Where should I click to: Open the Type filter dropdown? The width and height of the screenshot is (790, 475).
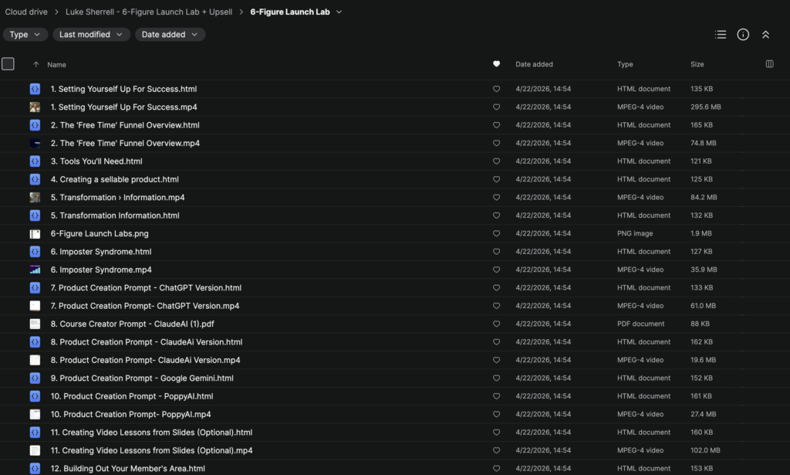click(x=25, y=35)
